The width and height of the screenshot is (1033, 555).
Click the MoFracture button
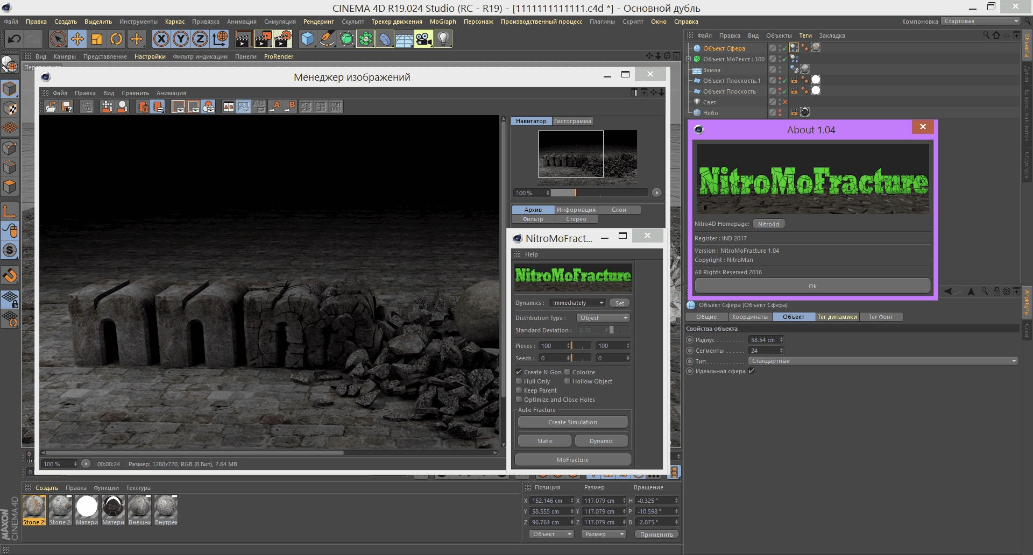coord(572,460)
